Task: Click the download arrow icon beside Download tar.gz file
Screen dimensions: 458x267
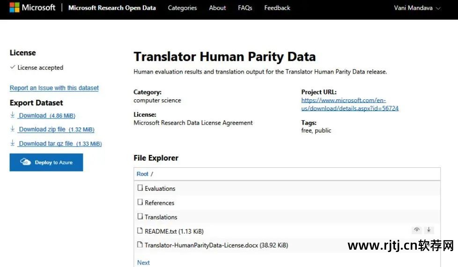Action: [13, 143]
